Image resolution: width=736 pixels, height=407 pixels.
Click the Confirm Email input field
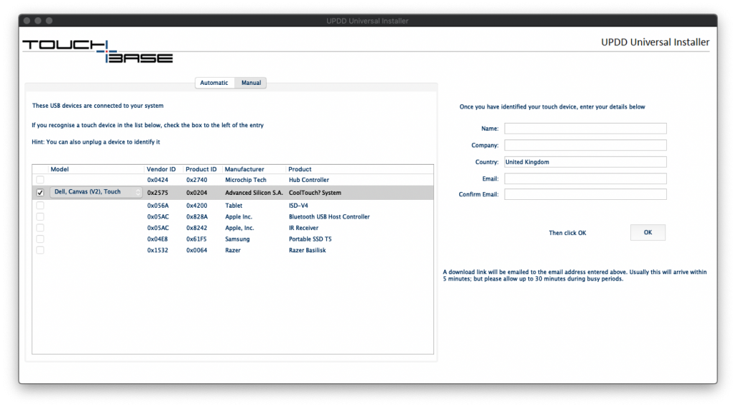point(585,194)
